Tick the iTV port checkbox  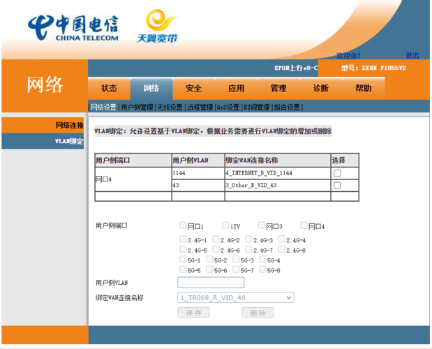point(225,225)
